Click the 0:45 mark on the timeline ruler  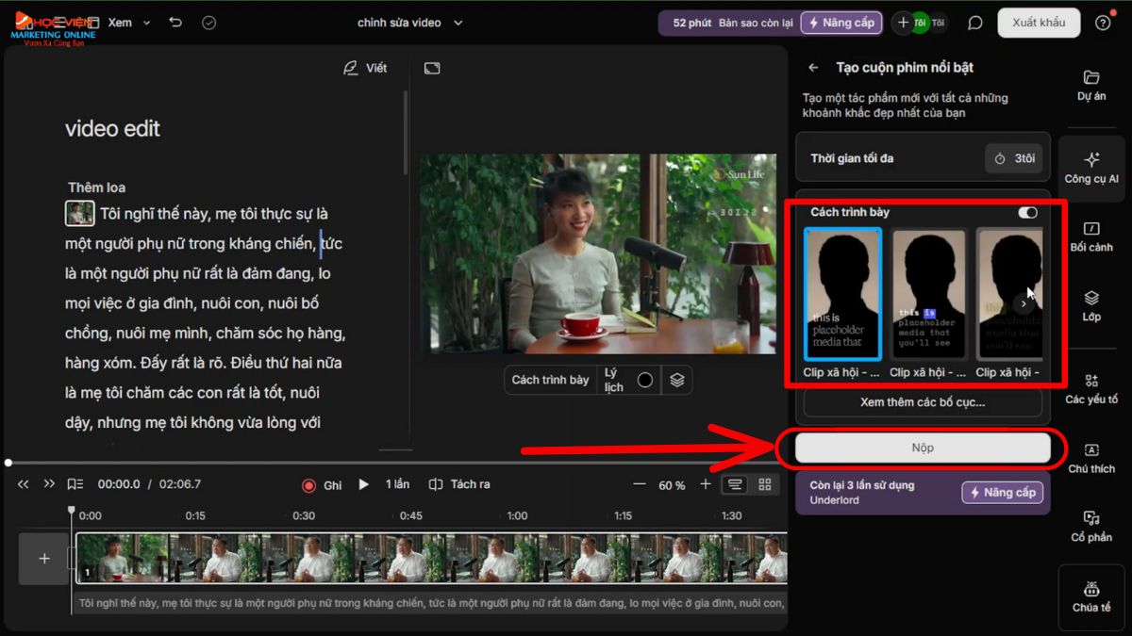[x=410, y=516]
